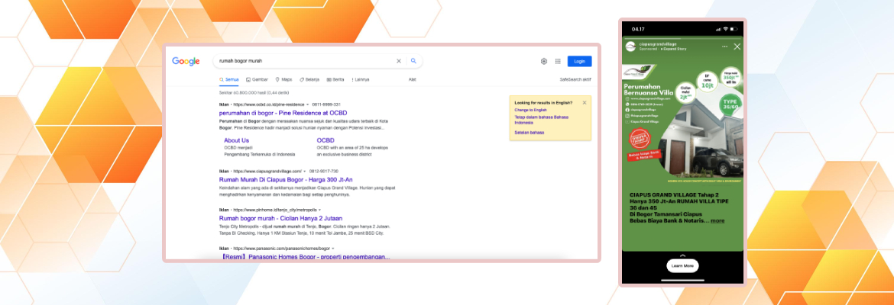Expand dropdown arrow next to ocbd.co.id ad URL
The height and width of the screenshot is (305, 894).
pyautogui.click(x=307, y=104)
